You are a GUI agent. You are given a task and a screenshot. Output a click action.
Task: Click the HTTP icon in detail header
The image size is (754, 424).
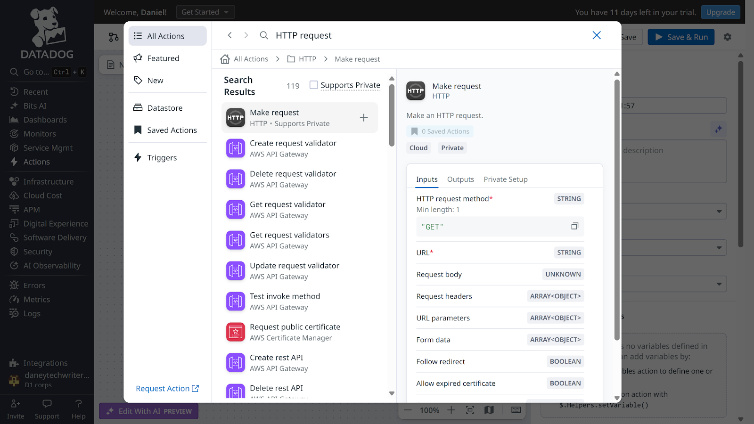pyautogui.click(x=416, y=91)
